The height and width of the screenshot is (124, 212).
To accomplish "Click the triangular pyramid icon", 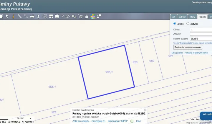I will click(x=87, y=17).
